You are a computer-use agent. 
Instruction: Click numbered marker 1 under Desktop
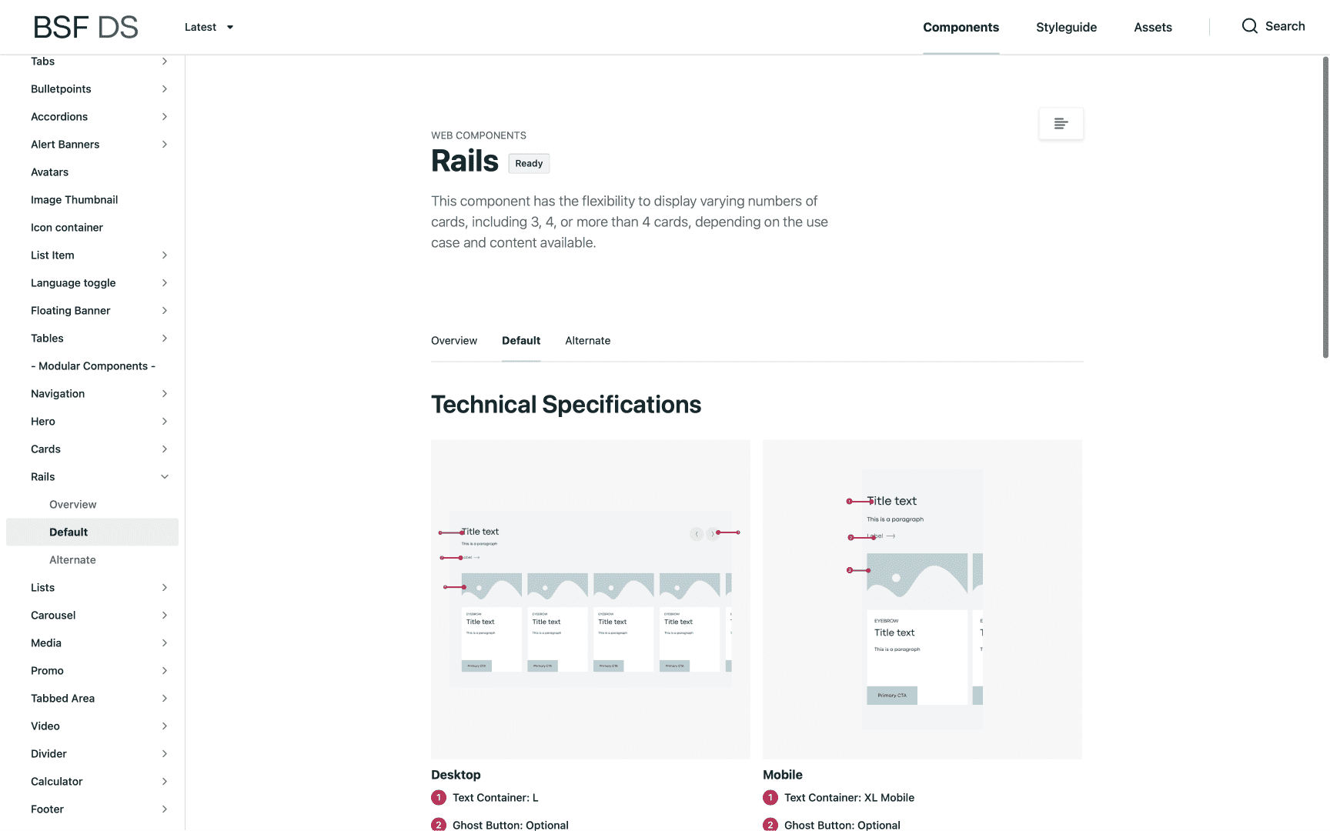pos(439,798)
